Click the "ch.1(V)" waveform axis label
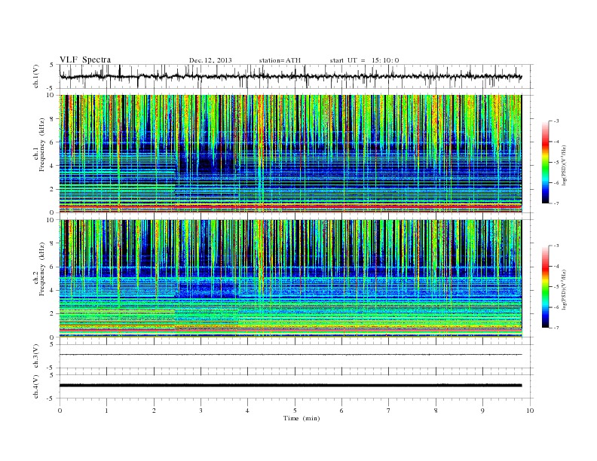Screen dimensions: 597x461 click(36, 76)
